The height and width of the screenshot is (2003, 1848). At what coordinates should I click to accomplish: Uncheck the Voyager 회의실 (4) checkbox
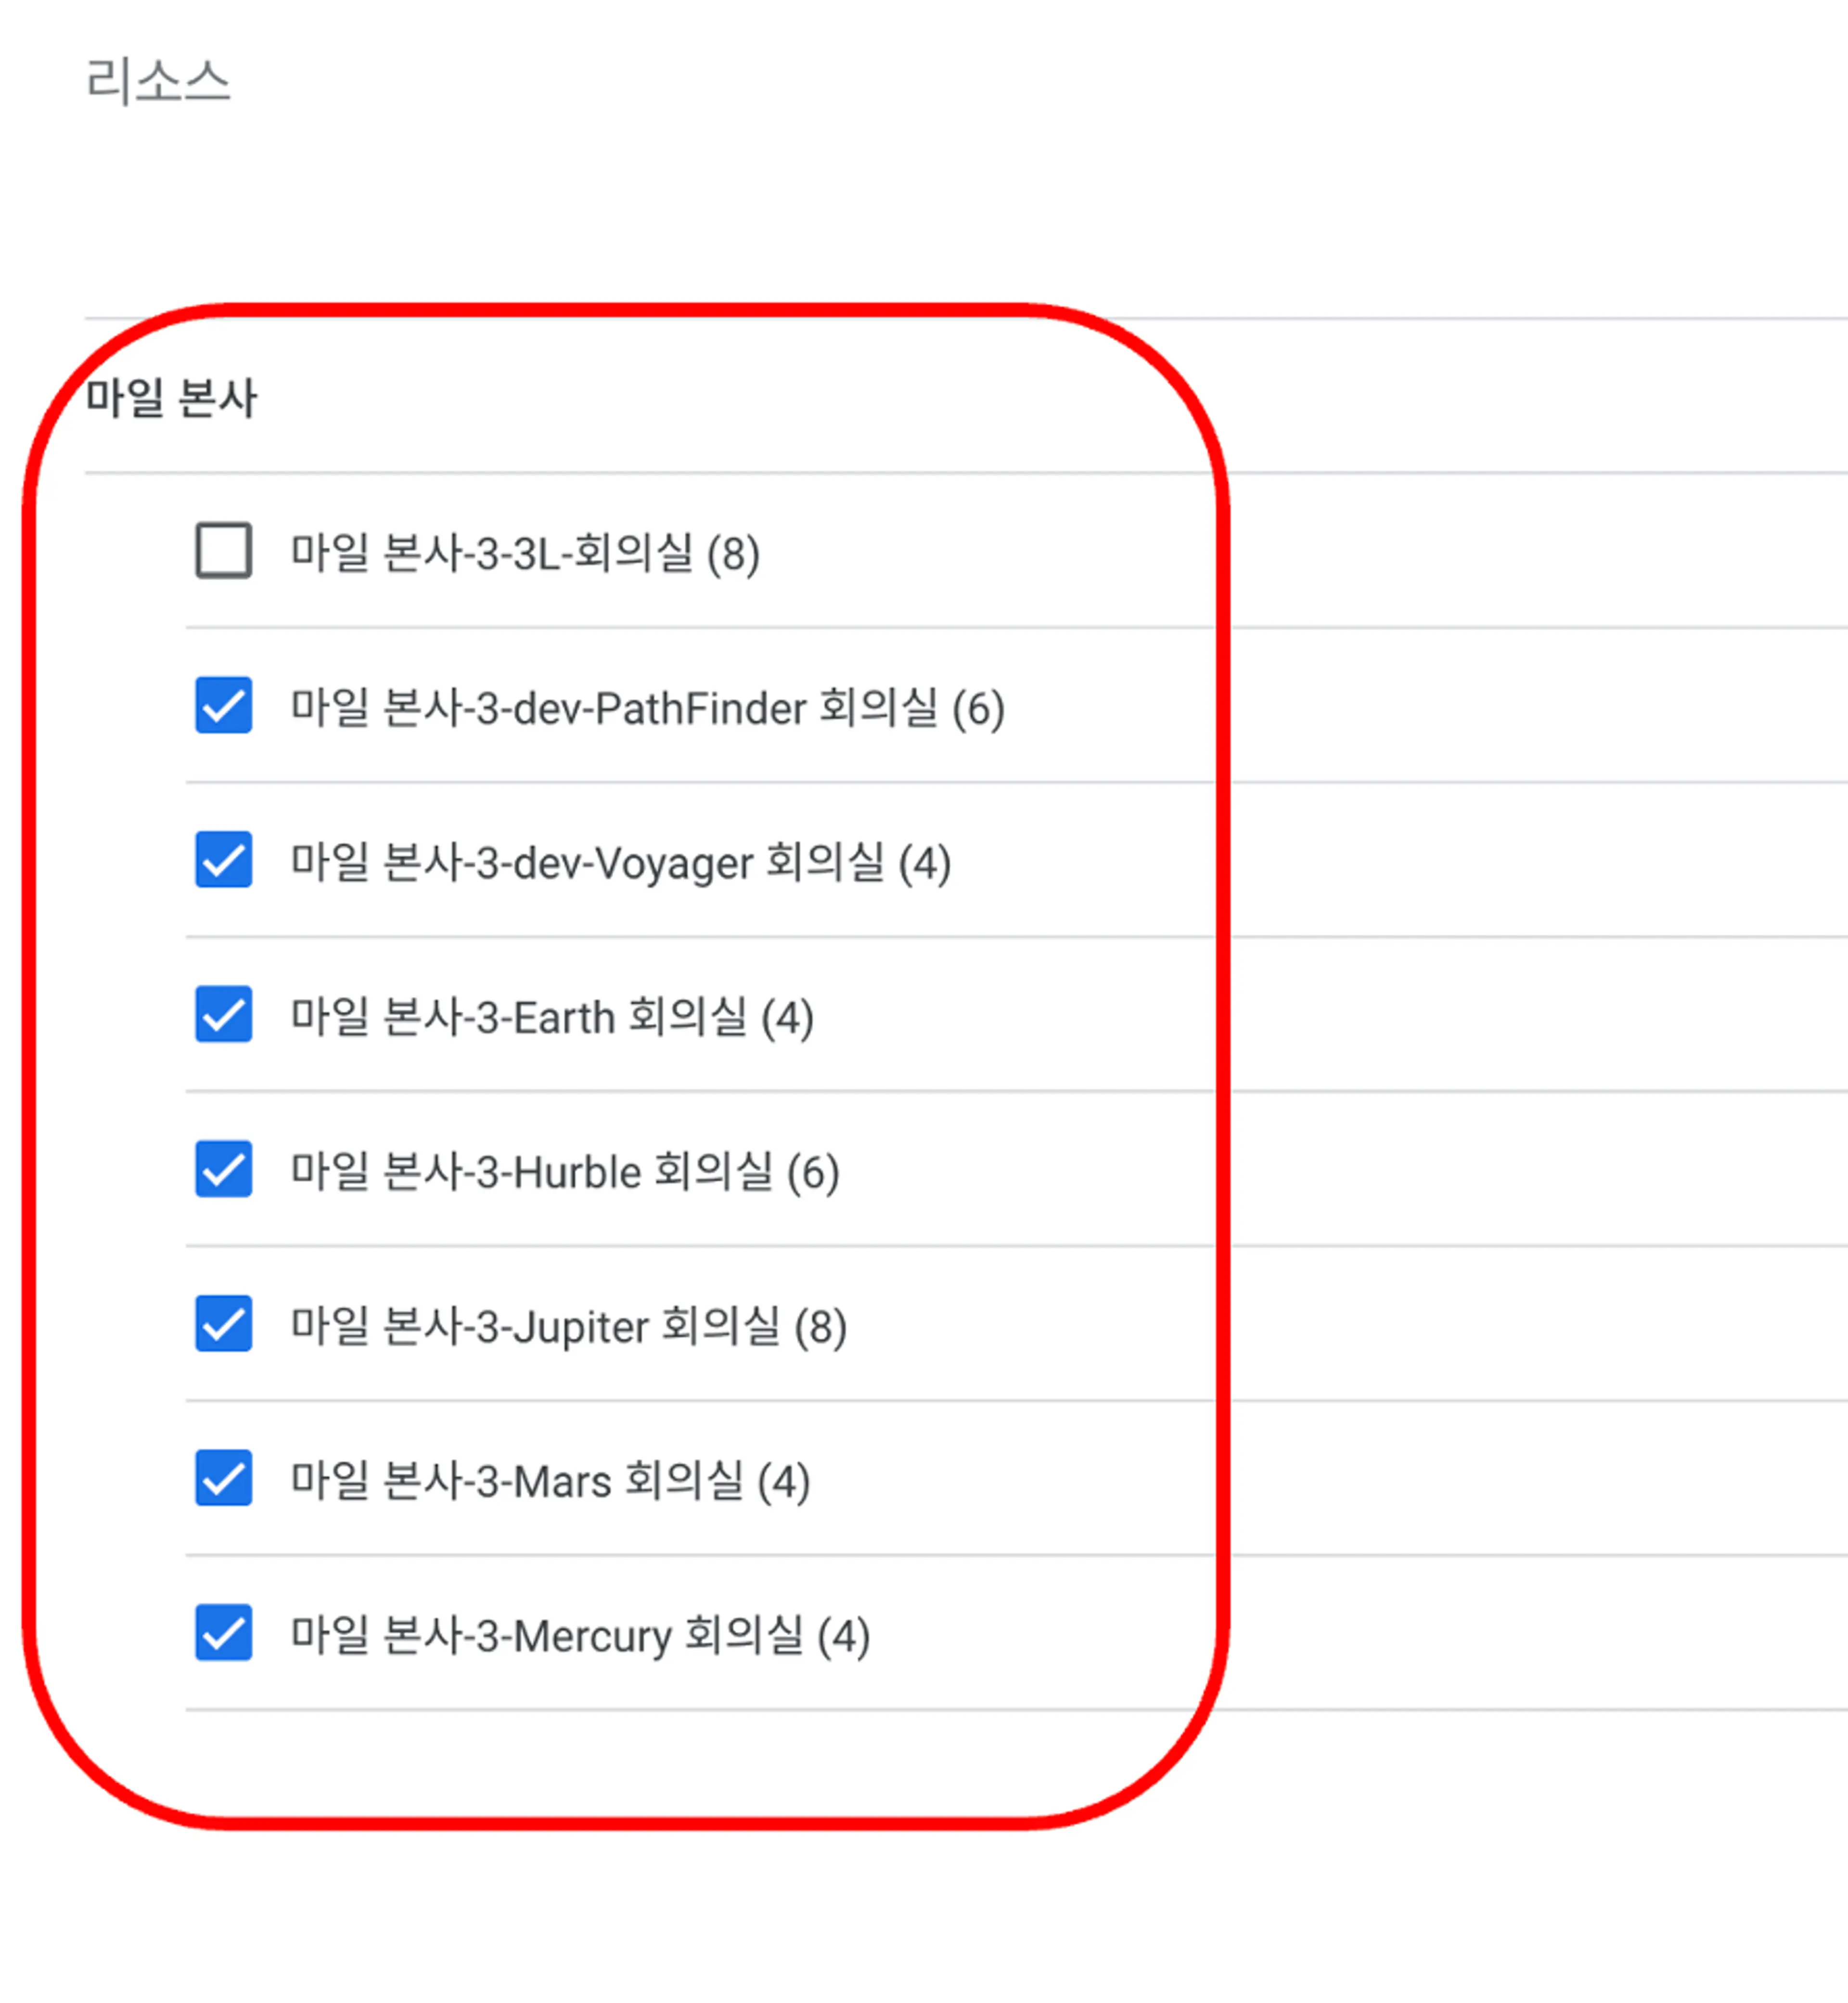[x=223, y=859]
